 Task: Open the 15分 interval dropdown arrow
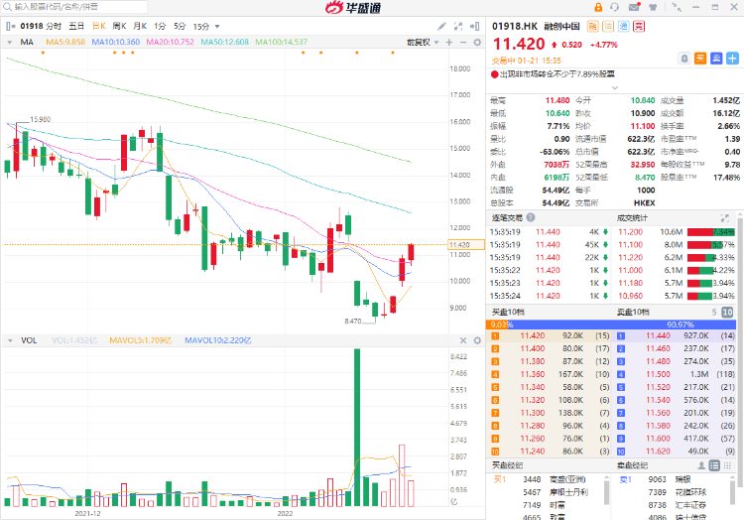pos(217,27)
